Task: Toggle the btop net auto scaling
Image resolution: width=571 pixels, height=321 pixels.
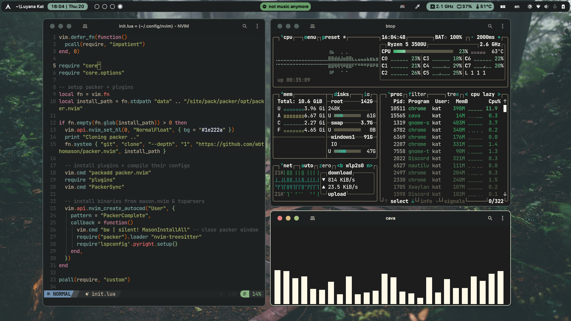Action: [x=307, y=166]
